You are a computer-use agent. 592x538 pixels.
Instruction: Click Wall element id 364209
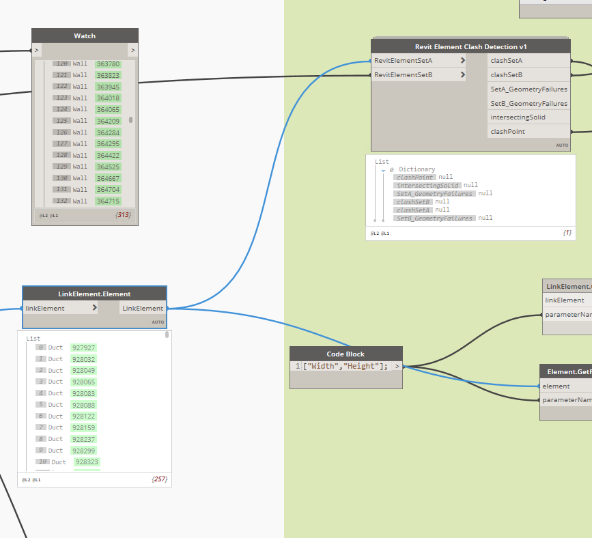pyautogui.click(x=108, y=122)
